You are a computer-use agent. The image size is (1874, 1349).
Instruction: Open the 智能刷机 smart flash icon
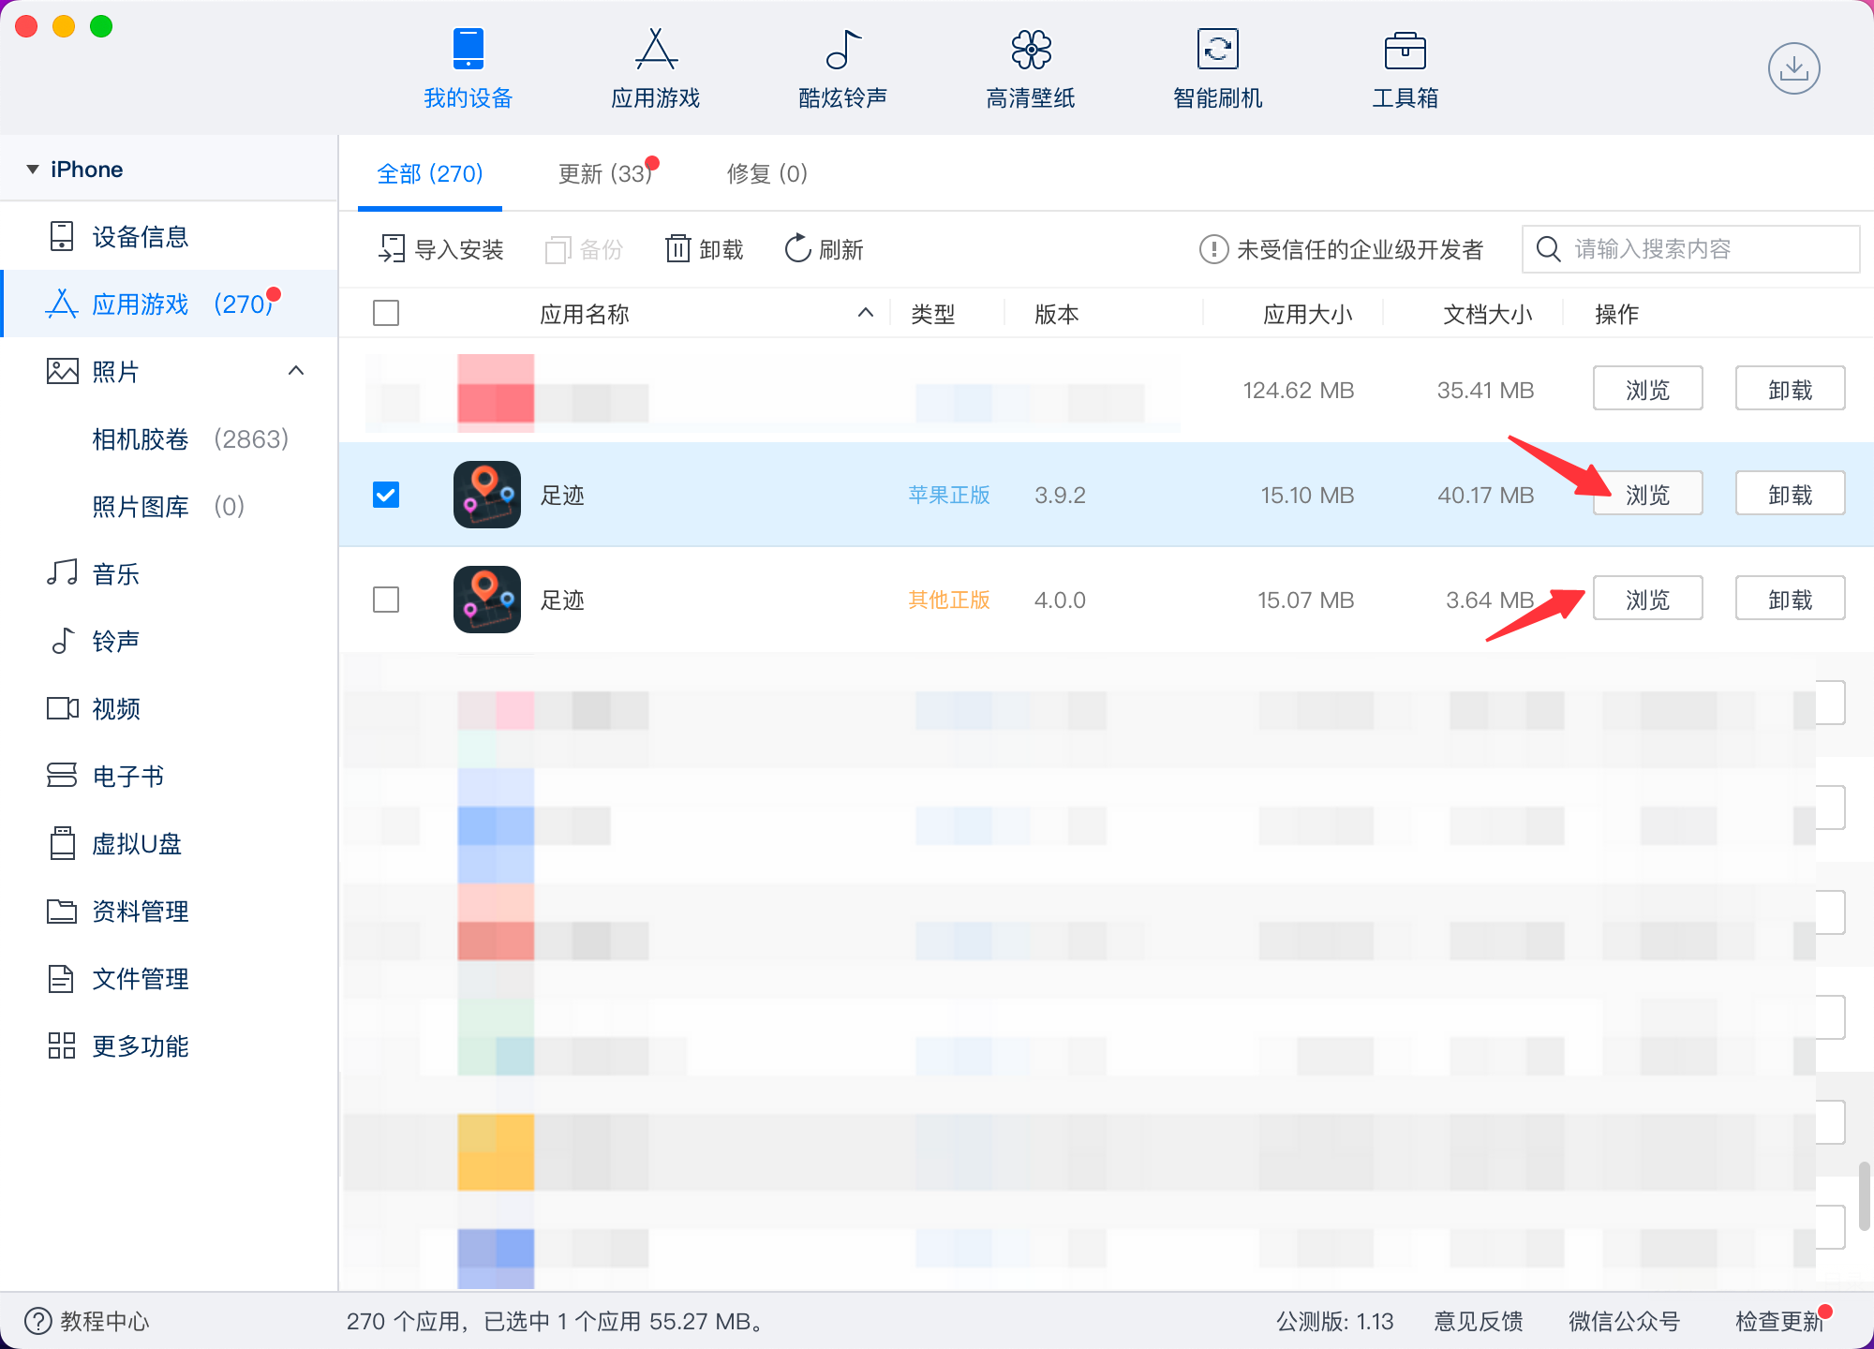[1217, 50]
